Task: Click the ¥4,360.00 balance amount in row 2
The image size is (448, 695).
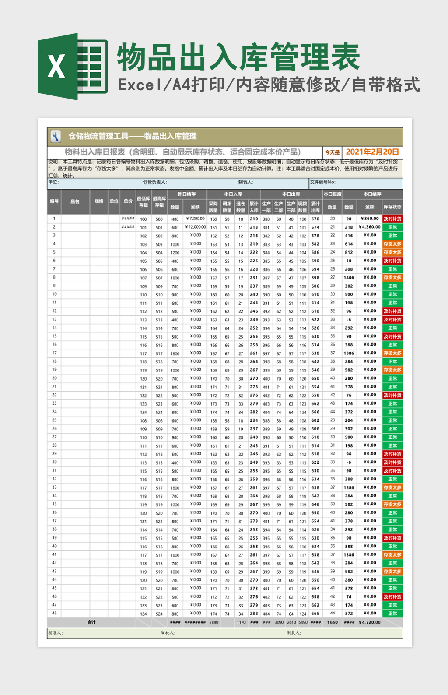Action: click(x=370, y=227)
